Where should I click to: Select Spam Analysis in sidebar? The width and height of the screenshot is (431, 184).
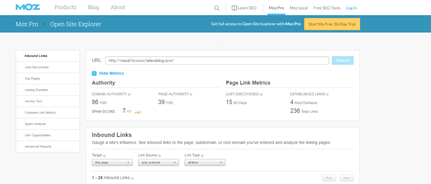(48, 124)
